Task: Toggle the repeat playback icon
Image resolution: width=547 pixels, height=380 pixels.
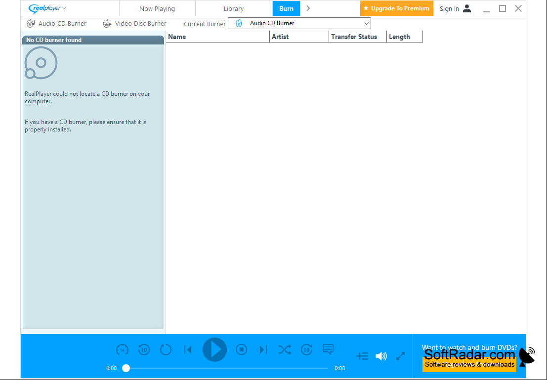Action: tap(166, 349)
